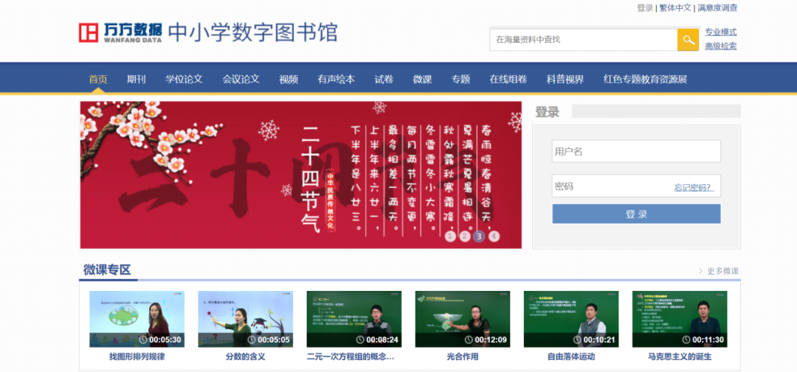Image resolution: width=797 pixels, height=372 pixels.
Task: Open the 二十四节气 banner image
Action: click(301, 175)
